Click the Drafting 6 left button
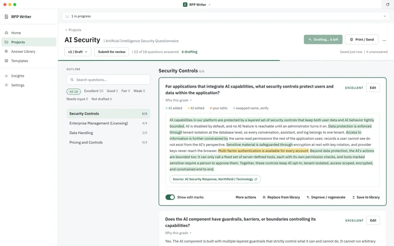The image size is (394, 246). point(323,39)
